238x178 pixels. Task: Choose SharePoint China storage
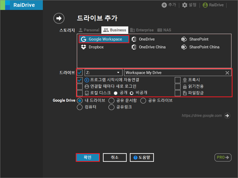pyautogui.click(x=200, y=47)
